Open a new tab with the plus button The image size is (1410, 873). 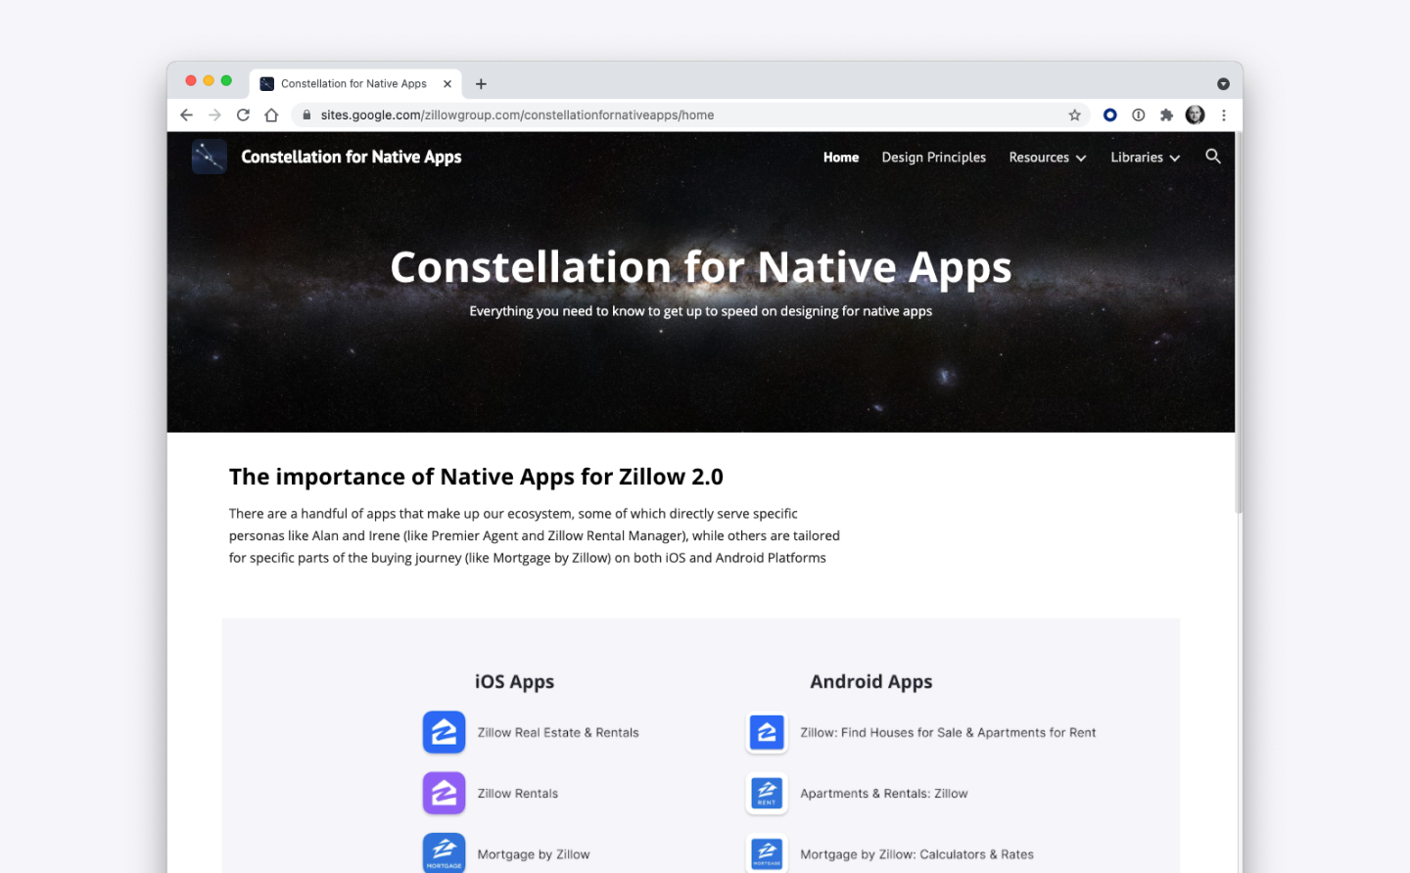pyautogui.click(x=481, y=84)
